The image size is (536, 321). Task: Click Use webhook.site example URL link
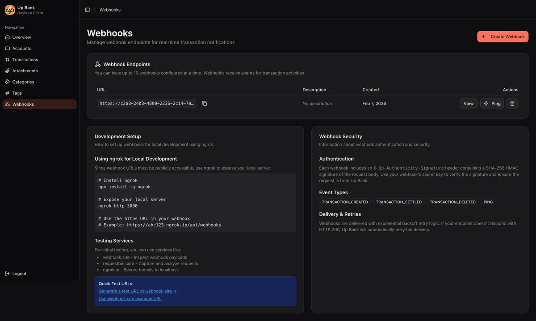(x=130, y=299)
